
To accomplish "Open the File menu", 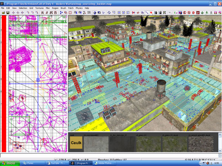I will 3,8.
